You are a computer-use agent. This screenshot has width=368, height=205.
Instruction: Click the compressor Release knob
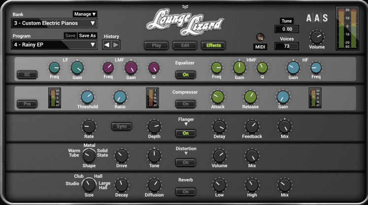[x=250, y=97]
